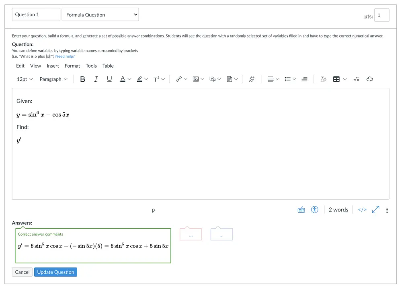Viewport: 402px width, 290px height.
Task: Click the text alignment icon
Action: click(271, 79)
